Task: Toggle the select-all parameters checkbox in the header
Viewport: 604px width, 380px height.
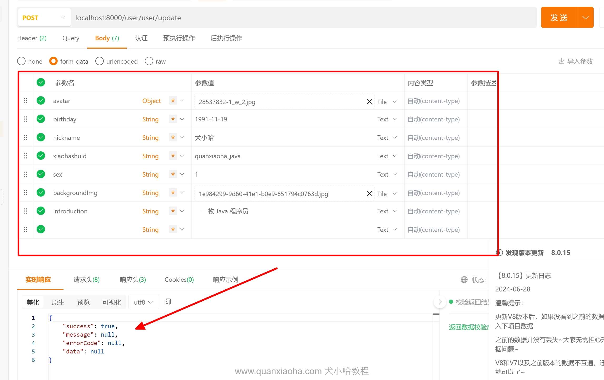Action: 41,82
